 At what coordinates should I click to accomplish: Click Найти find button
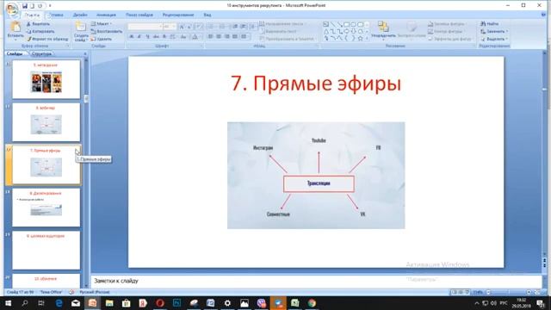click(x=490, y=24)
